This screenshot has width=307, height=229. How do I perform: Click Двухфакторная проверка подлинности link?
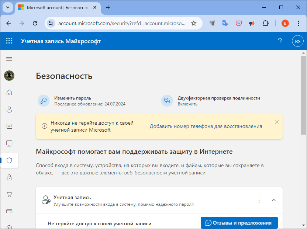(219, 98)
